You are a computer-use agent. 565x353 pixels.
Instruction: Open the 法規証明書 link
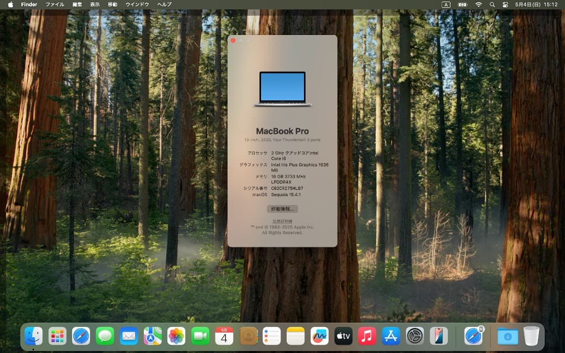click(x=283, y=220)
